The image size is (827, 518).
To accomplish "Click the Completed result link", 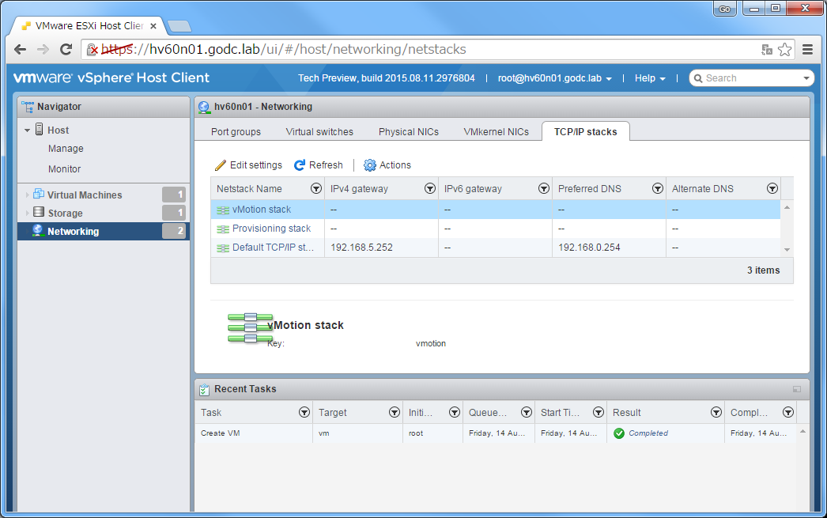I will point(648,433).
